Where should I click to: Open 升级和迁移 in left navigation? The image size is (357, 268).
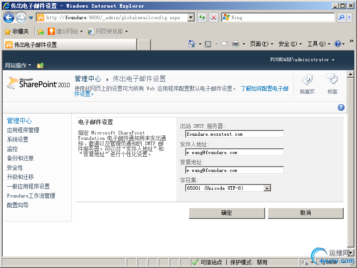(20, 177)
